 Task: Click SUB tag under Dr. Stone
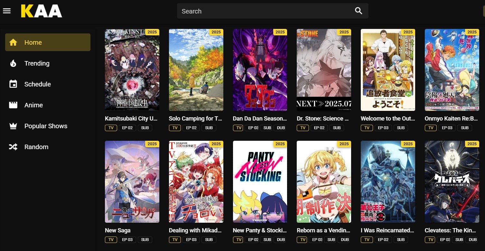click(x=337, y=128)
